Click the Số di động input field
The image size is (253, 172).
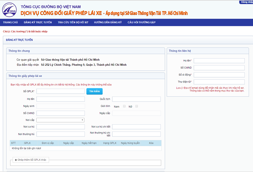pyautogui.click(x=219, y=75)
